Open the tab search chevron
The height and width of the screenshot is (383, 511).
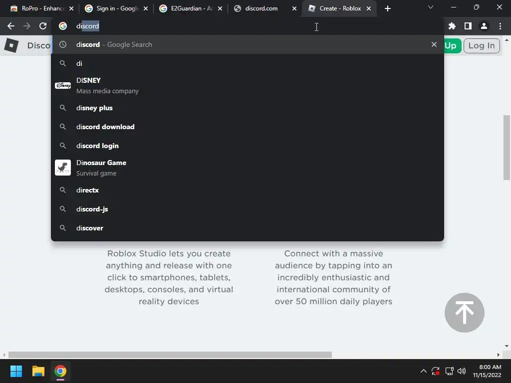tap(431, 7)
